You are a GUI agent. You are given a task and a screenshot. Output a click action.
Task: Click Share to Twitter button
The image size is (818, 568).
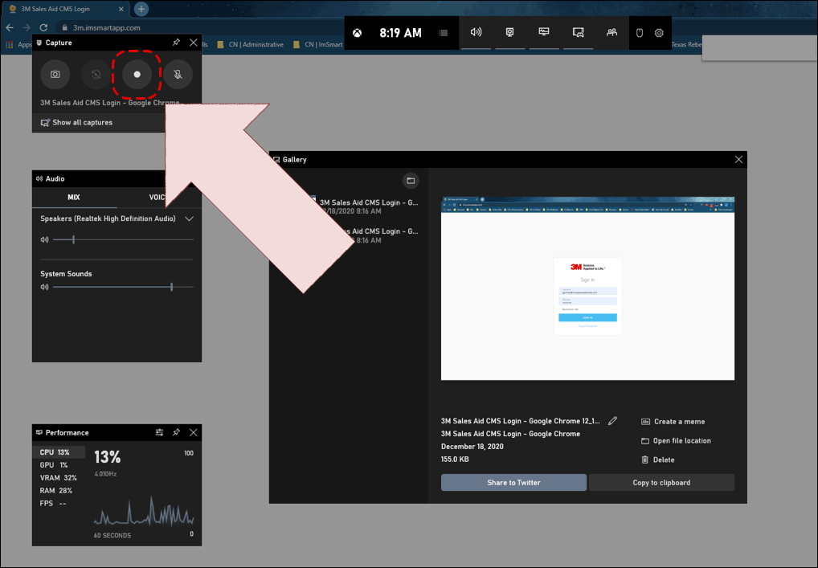(513, 483)
